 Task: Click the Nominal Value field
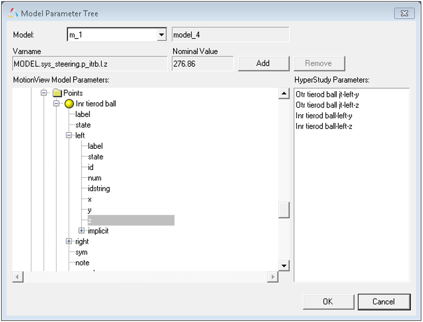[x=203, y=64]
